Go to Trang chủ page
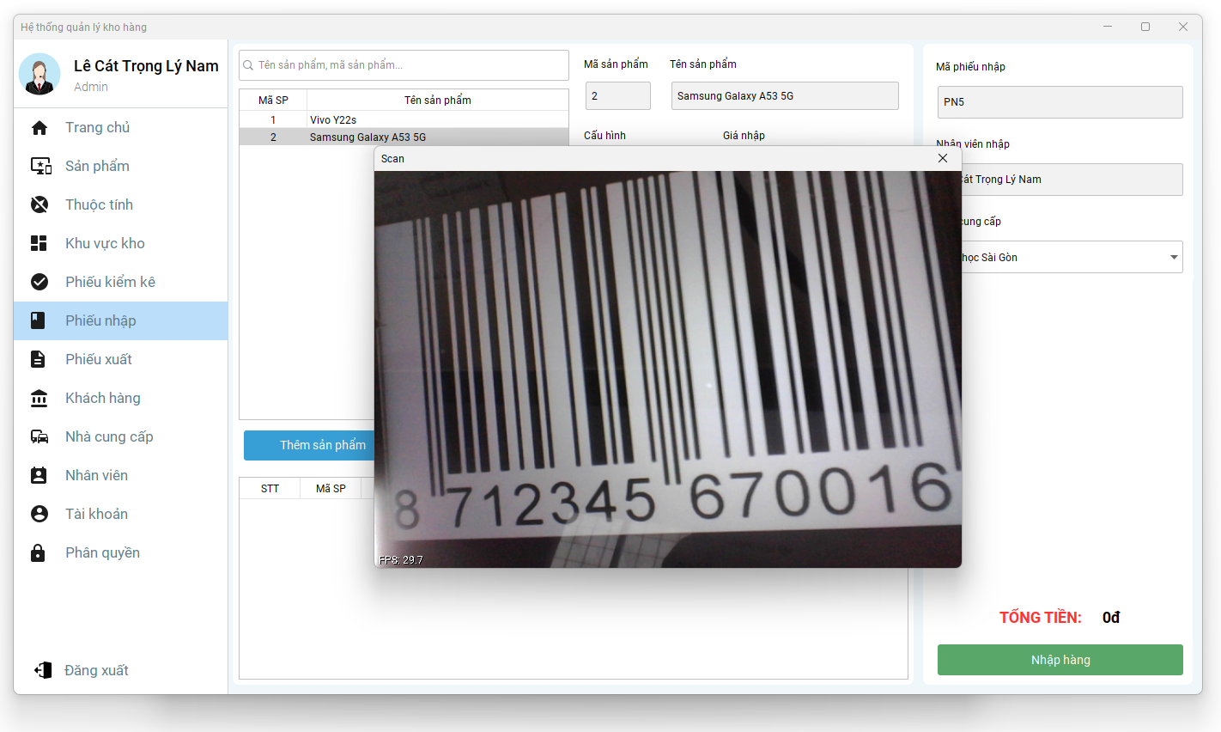Screen dimensions: 1221x732 tap(120, 127)
